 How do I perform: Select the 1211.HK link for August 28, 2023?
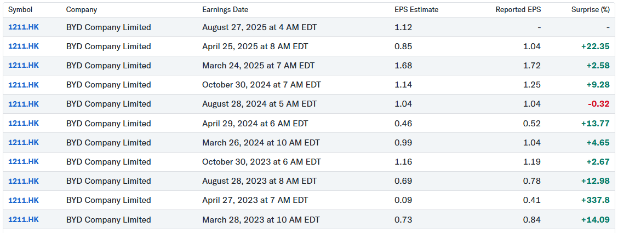23,181
